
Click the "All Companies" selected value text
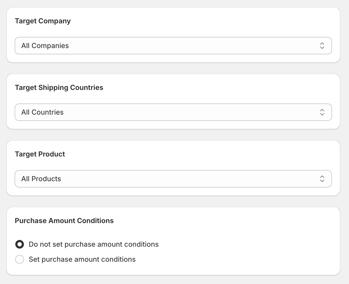click(45, 46)
